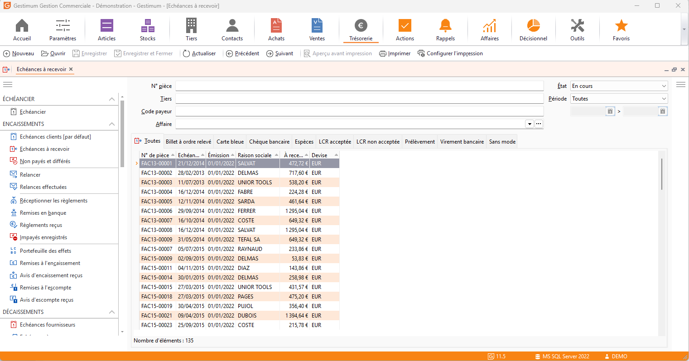Collapse the ENCAISSEMENTS section
The image size is (689, 361).
(x=112, y=124)
